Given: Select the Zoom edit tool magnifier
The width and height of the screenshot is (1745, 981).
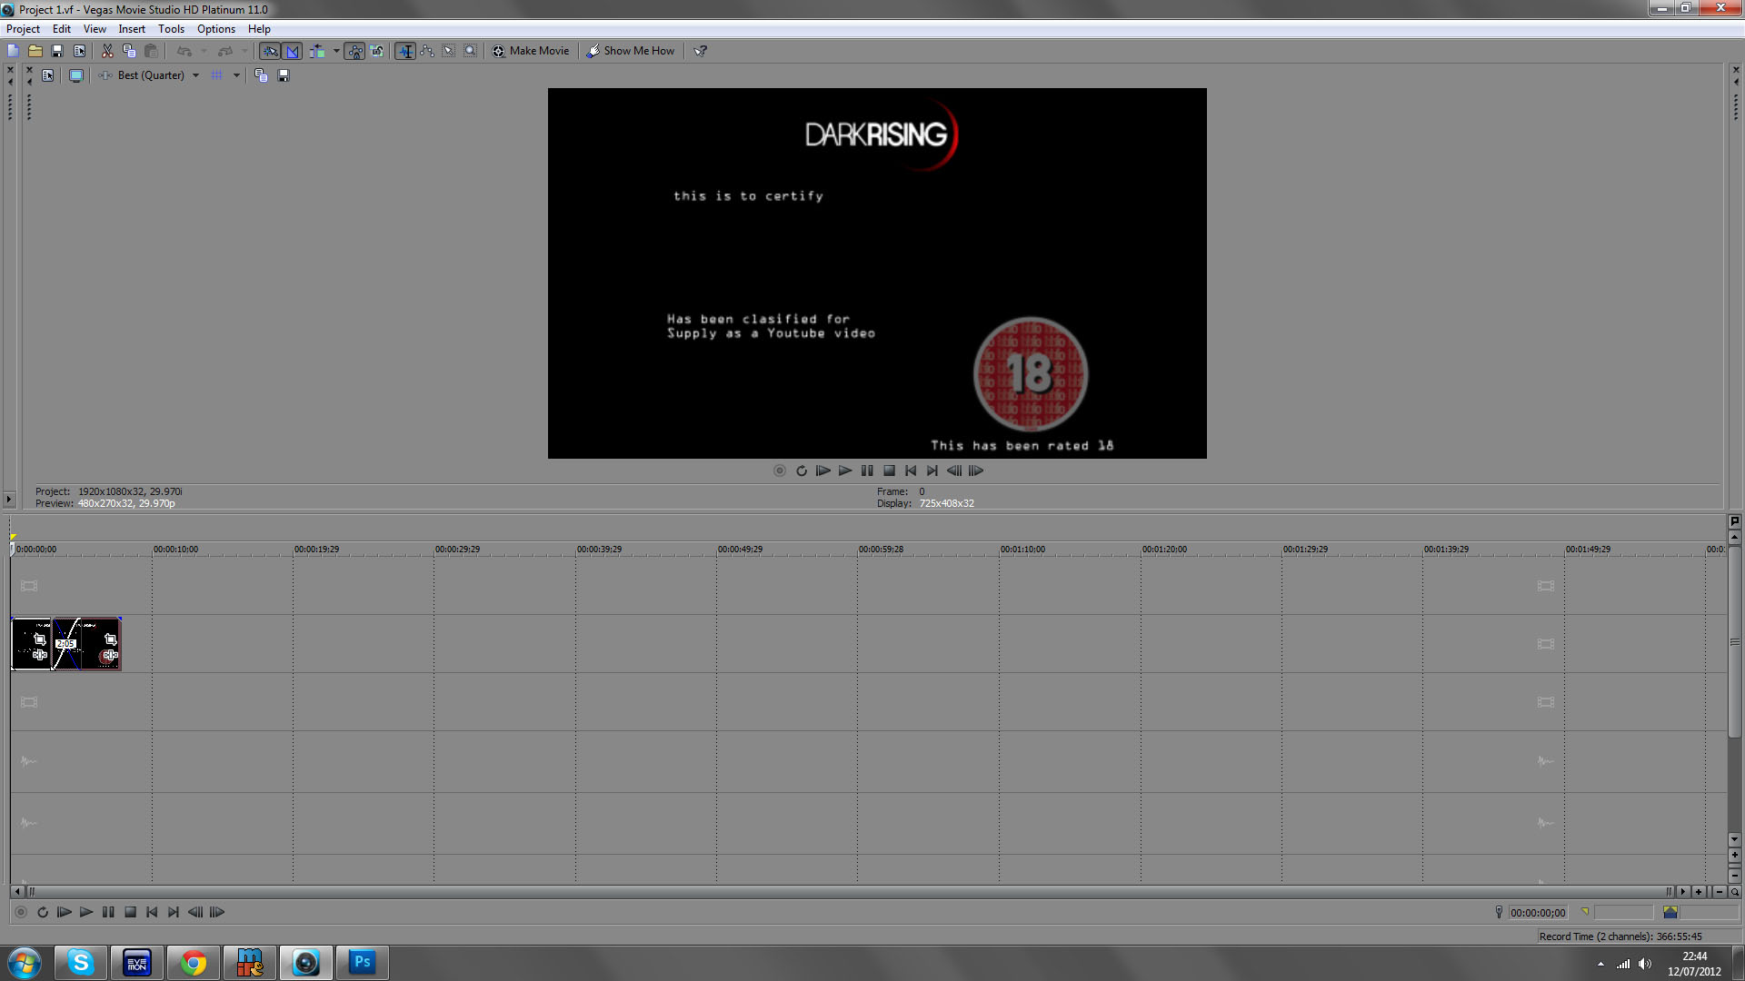Looking at the screenshot, I should tap(470, 51).
